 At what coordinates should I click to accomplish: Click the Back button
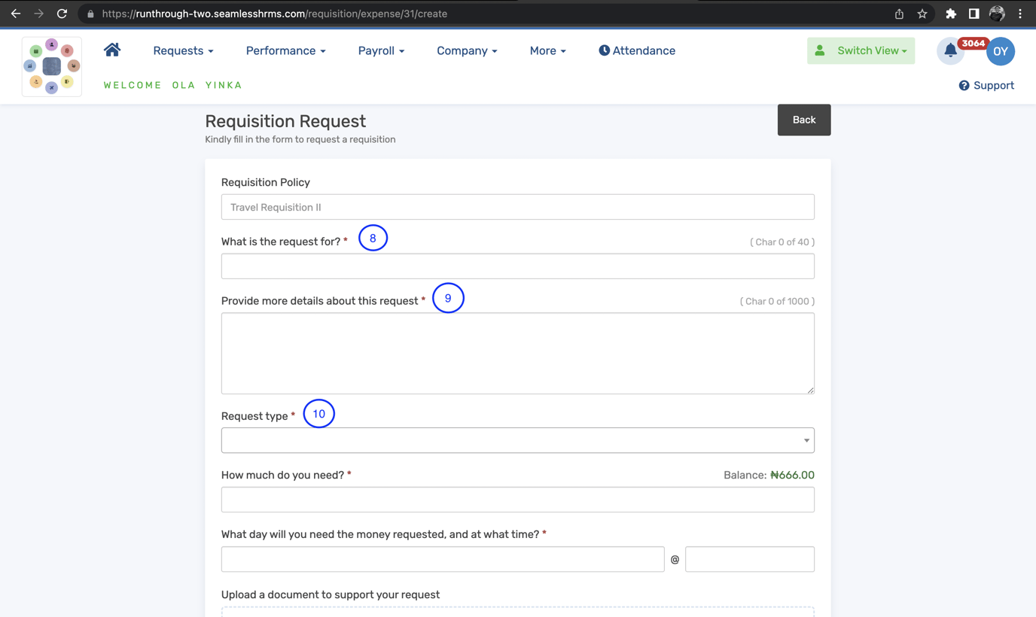click(803, 120)
